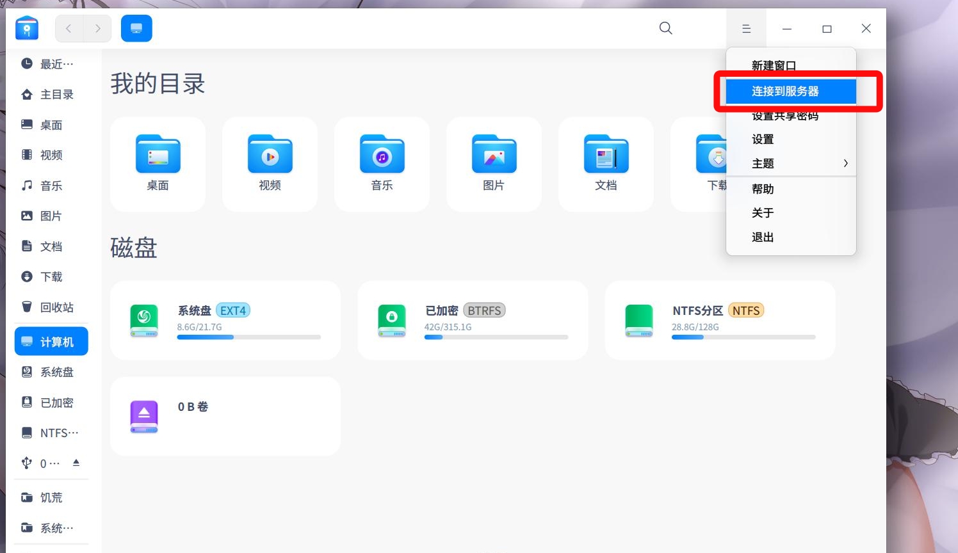Open 系统盘 entry in the sidebar
The height and width of the screenshot is (553, 958).
51,372
